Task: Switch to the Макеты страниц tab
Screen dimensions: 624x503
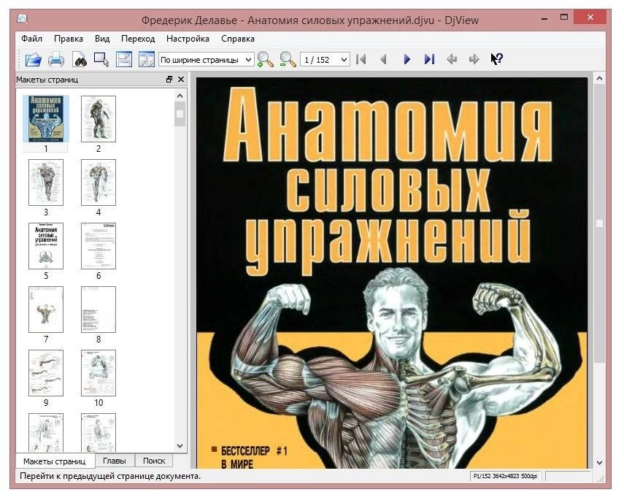Action: tap(55, 461)
